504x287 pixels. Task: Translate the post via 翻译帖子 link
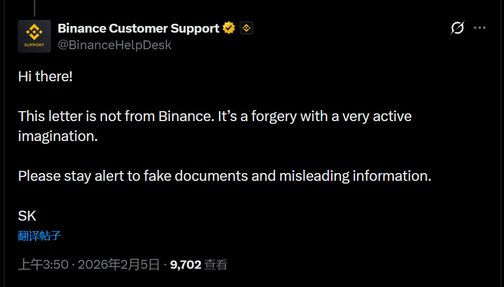[39, 236]
